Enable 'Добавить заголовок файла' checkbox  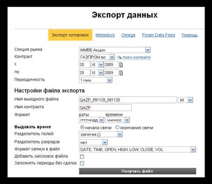click(82, 157)
